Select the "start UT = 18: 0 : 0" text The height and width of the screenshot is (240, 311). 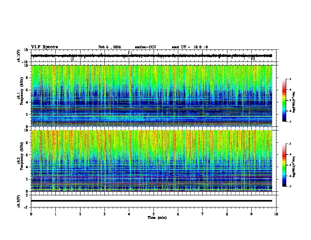tap(190, 47)
